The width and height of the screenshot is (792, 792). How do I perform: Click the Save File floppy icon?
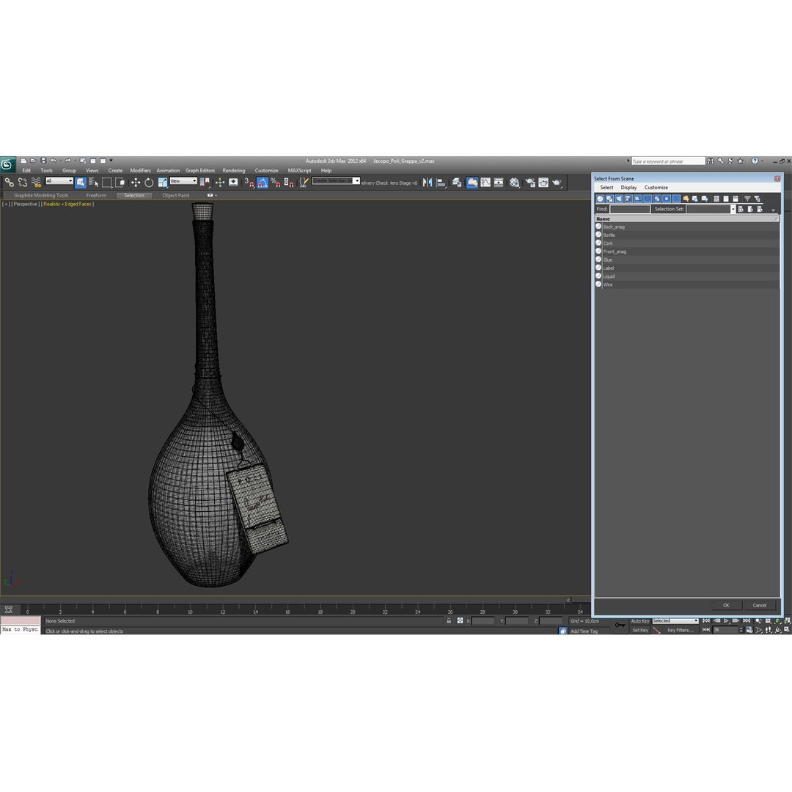(x=43, y=161)
